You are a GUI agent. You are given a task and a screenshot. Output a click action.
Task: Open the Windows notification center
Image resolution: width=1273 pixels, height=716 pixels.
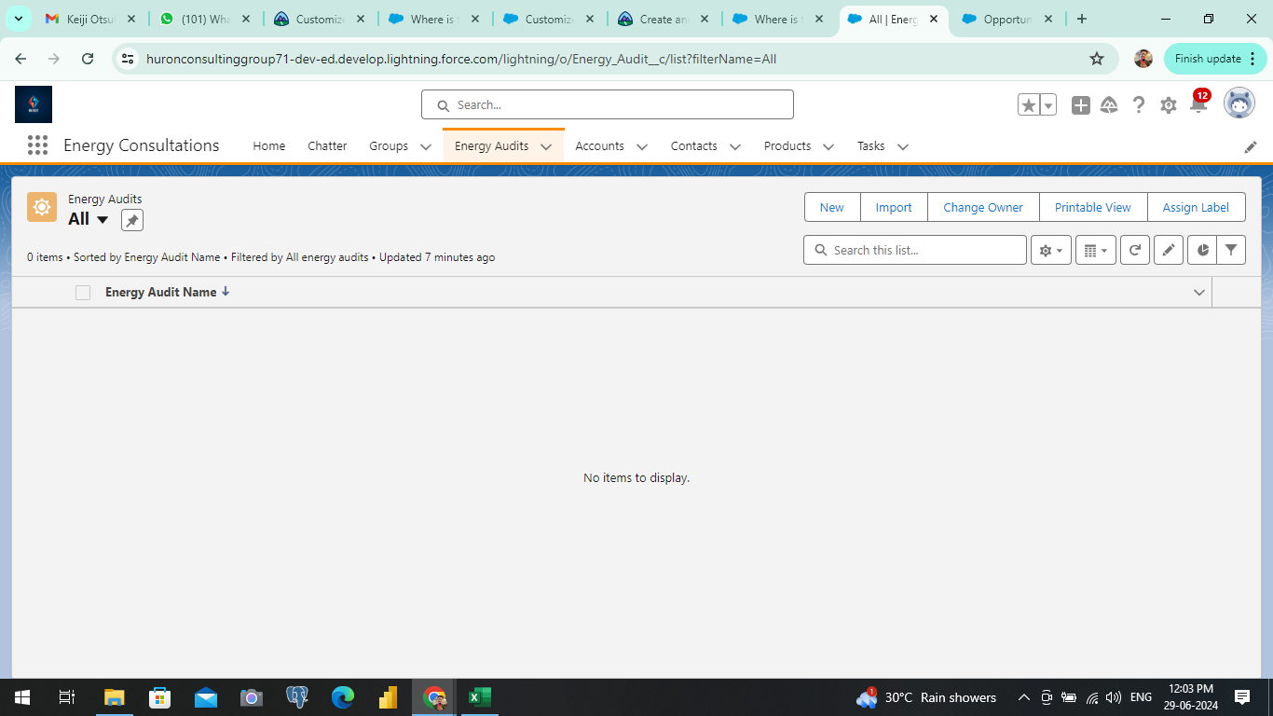click(1242, 697)
